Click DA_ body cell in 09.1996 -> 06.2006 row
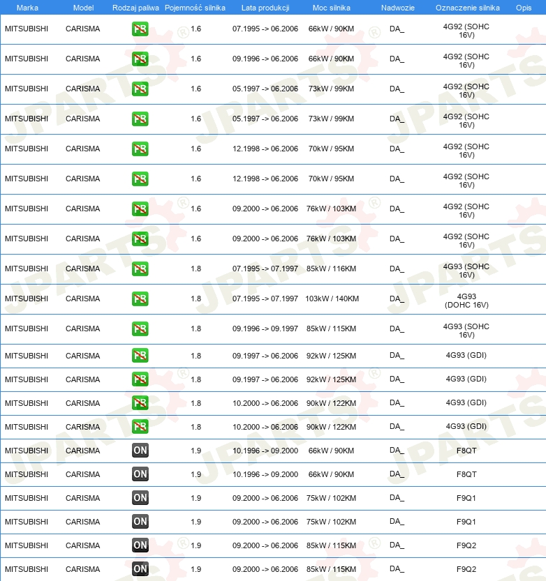546x581 pixels. pos(397,59)
